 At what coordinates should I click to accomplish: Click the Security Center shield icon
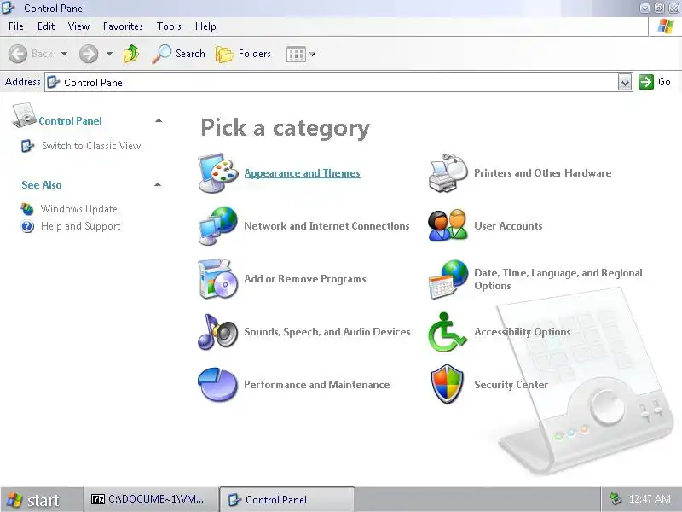pos(447,385)
